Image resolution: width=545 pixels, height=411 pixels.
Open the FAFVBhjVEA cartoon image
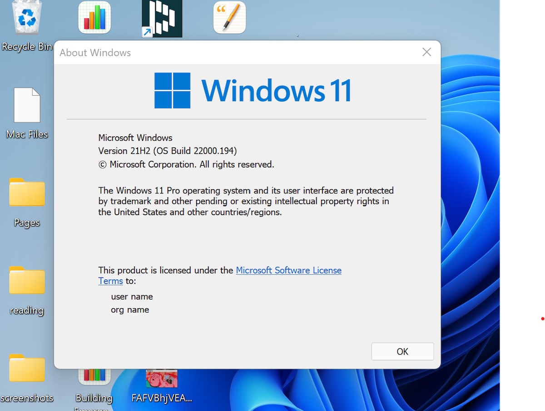click(x=162, y=378)
